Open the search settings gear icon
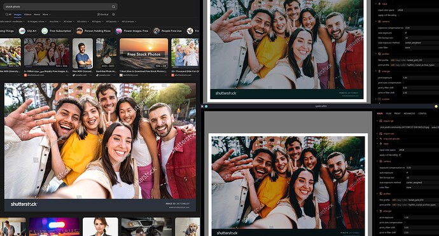 113,14
